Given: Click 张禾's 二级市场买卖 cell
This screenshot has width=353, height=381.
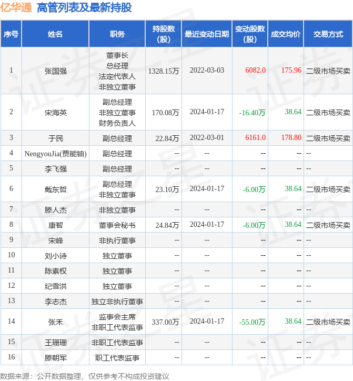Looking at the screenshot, I should [328, 322].
